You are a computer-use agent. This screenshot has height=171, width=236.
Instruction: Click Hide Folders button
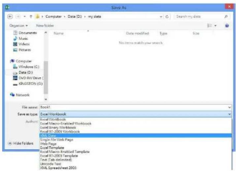coord(21,143)
